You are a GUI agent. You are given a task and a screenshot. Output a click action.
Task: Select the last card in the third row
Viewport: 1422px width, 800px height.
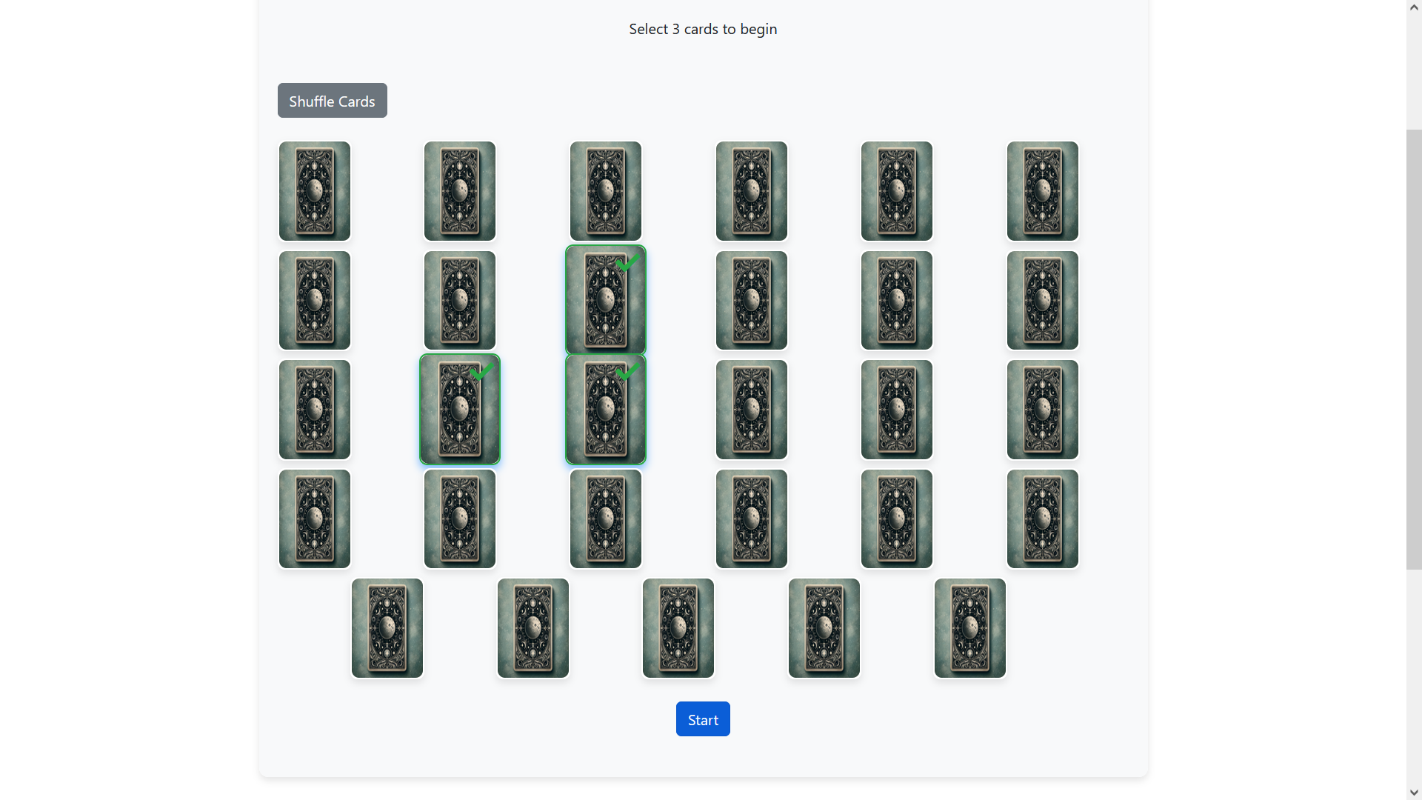pyautogui.click(x=1042, y=410)
